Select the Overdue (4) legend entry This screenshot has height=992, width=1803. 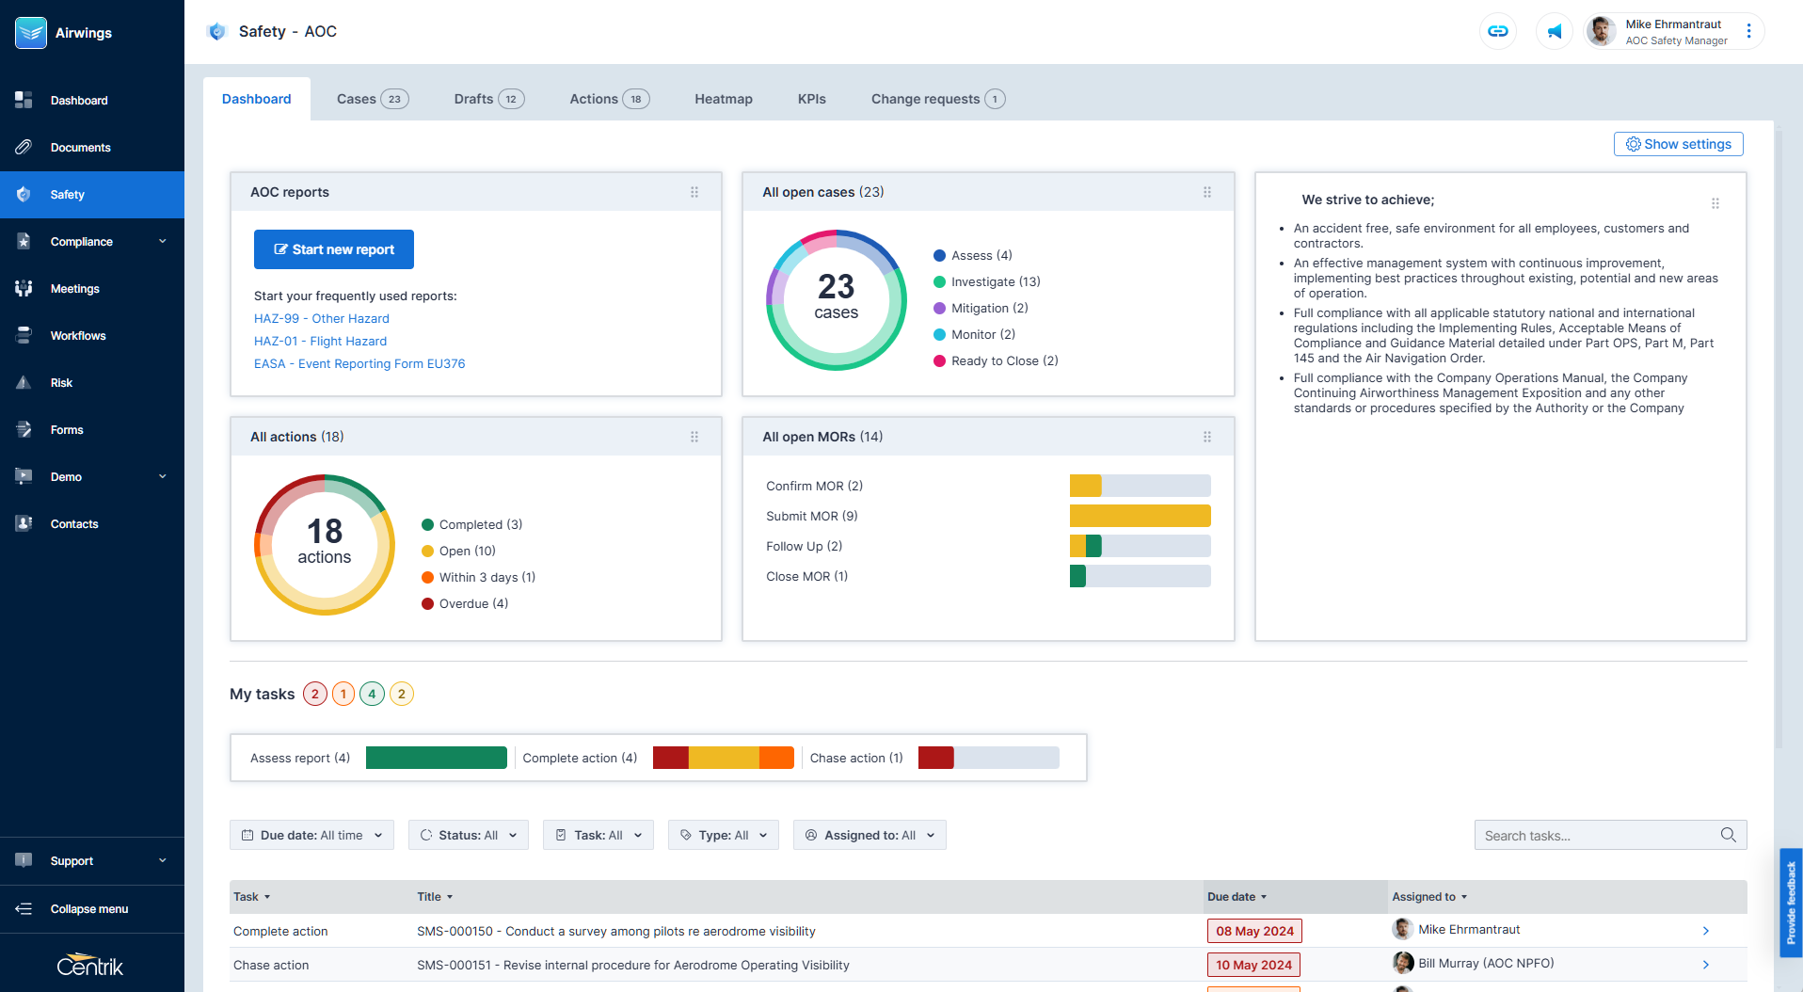click(465, 603)
